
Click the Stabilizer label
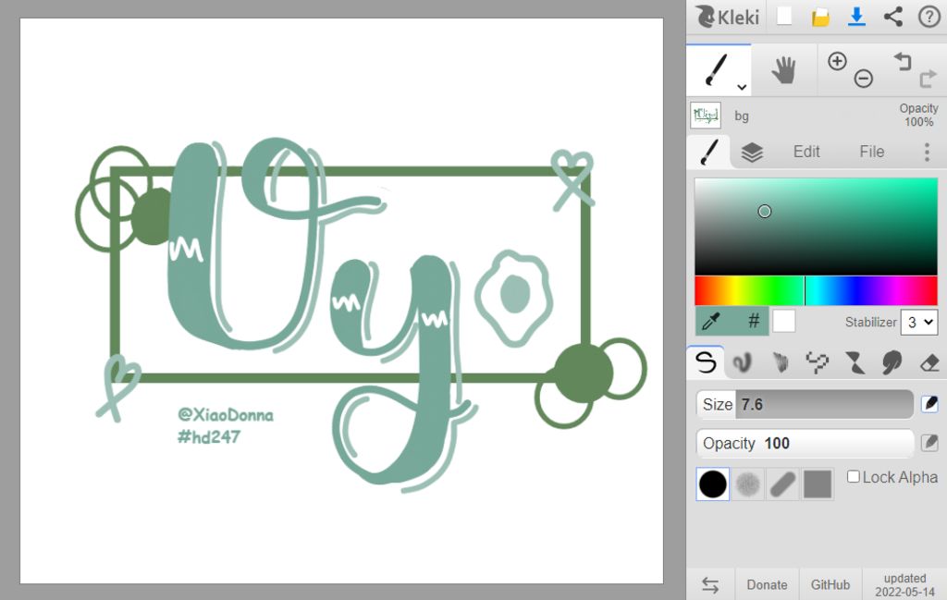pyautogui.click(x=870, y=323)
